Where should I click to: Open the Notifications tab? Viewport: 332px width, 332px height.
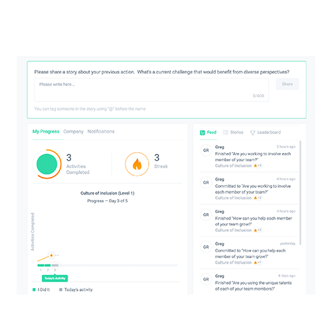(x=101, y=131)
